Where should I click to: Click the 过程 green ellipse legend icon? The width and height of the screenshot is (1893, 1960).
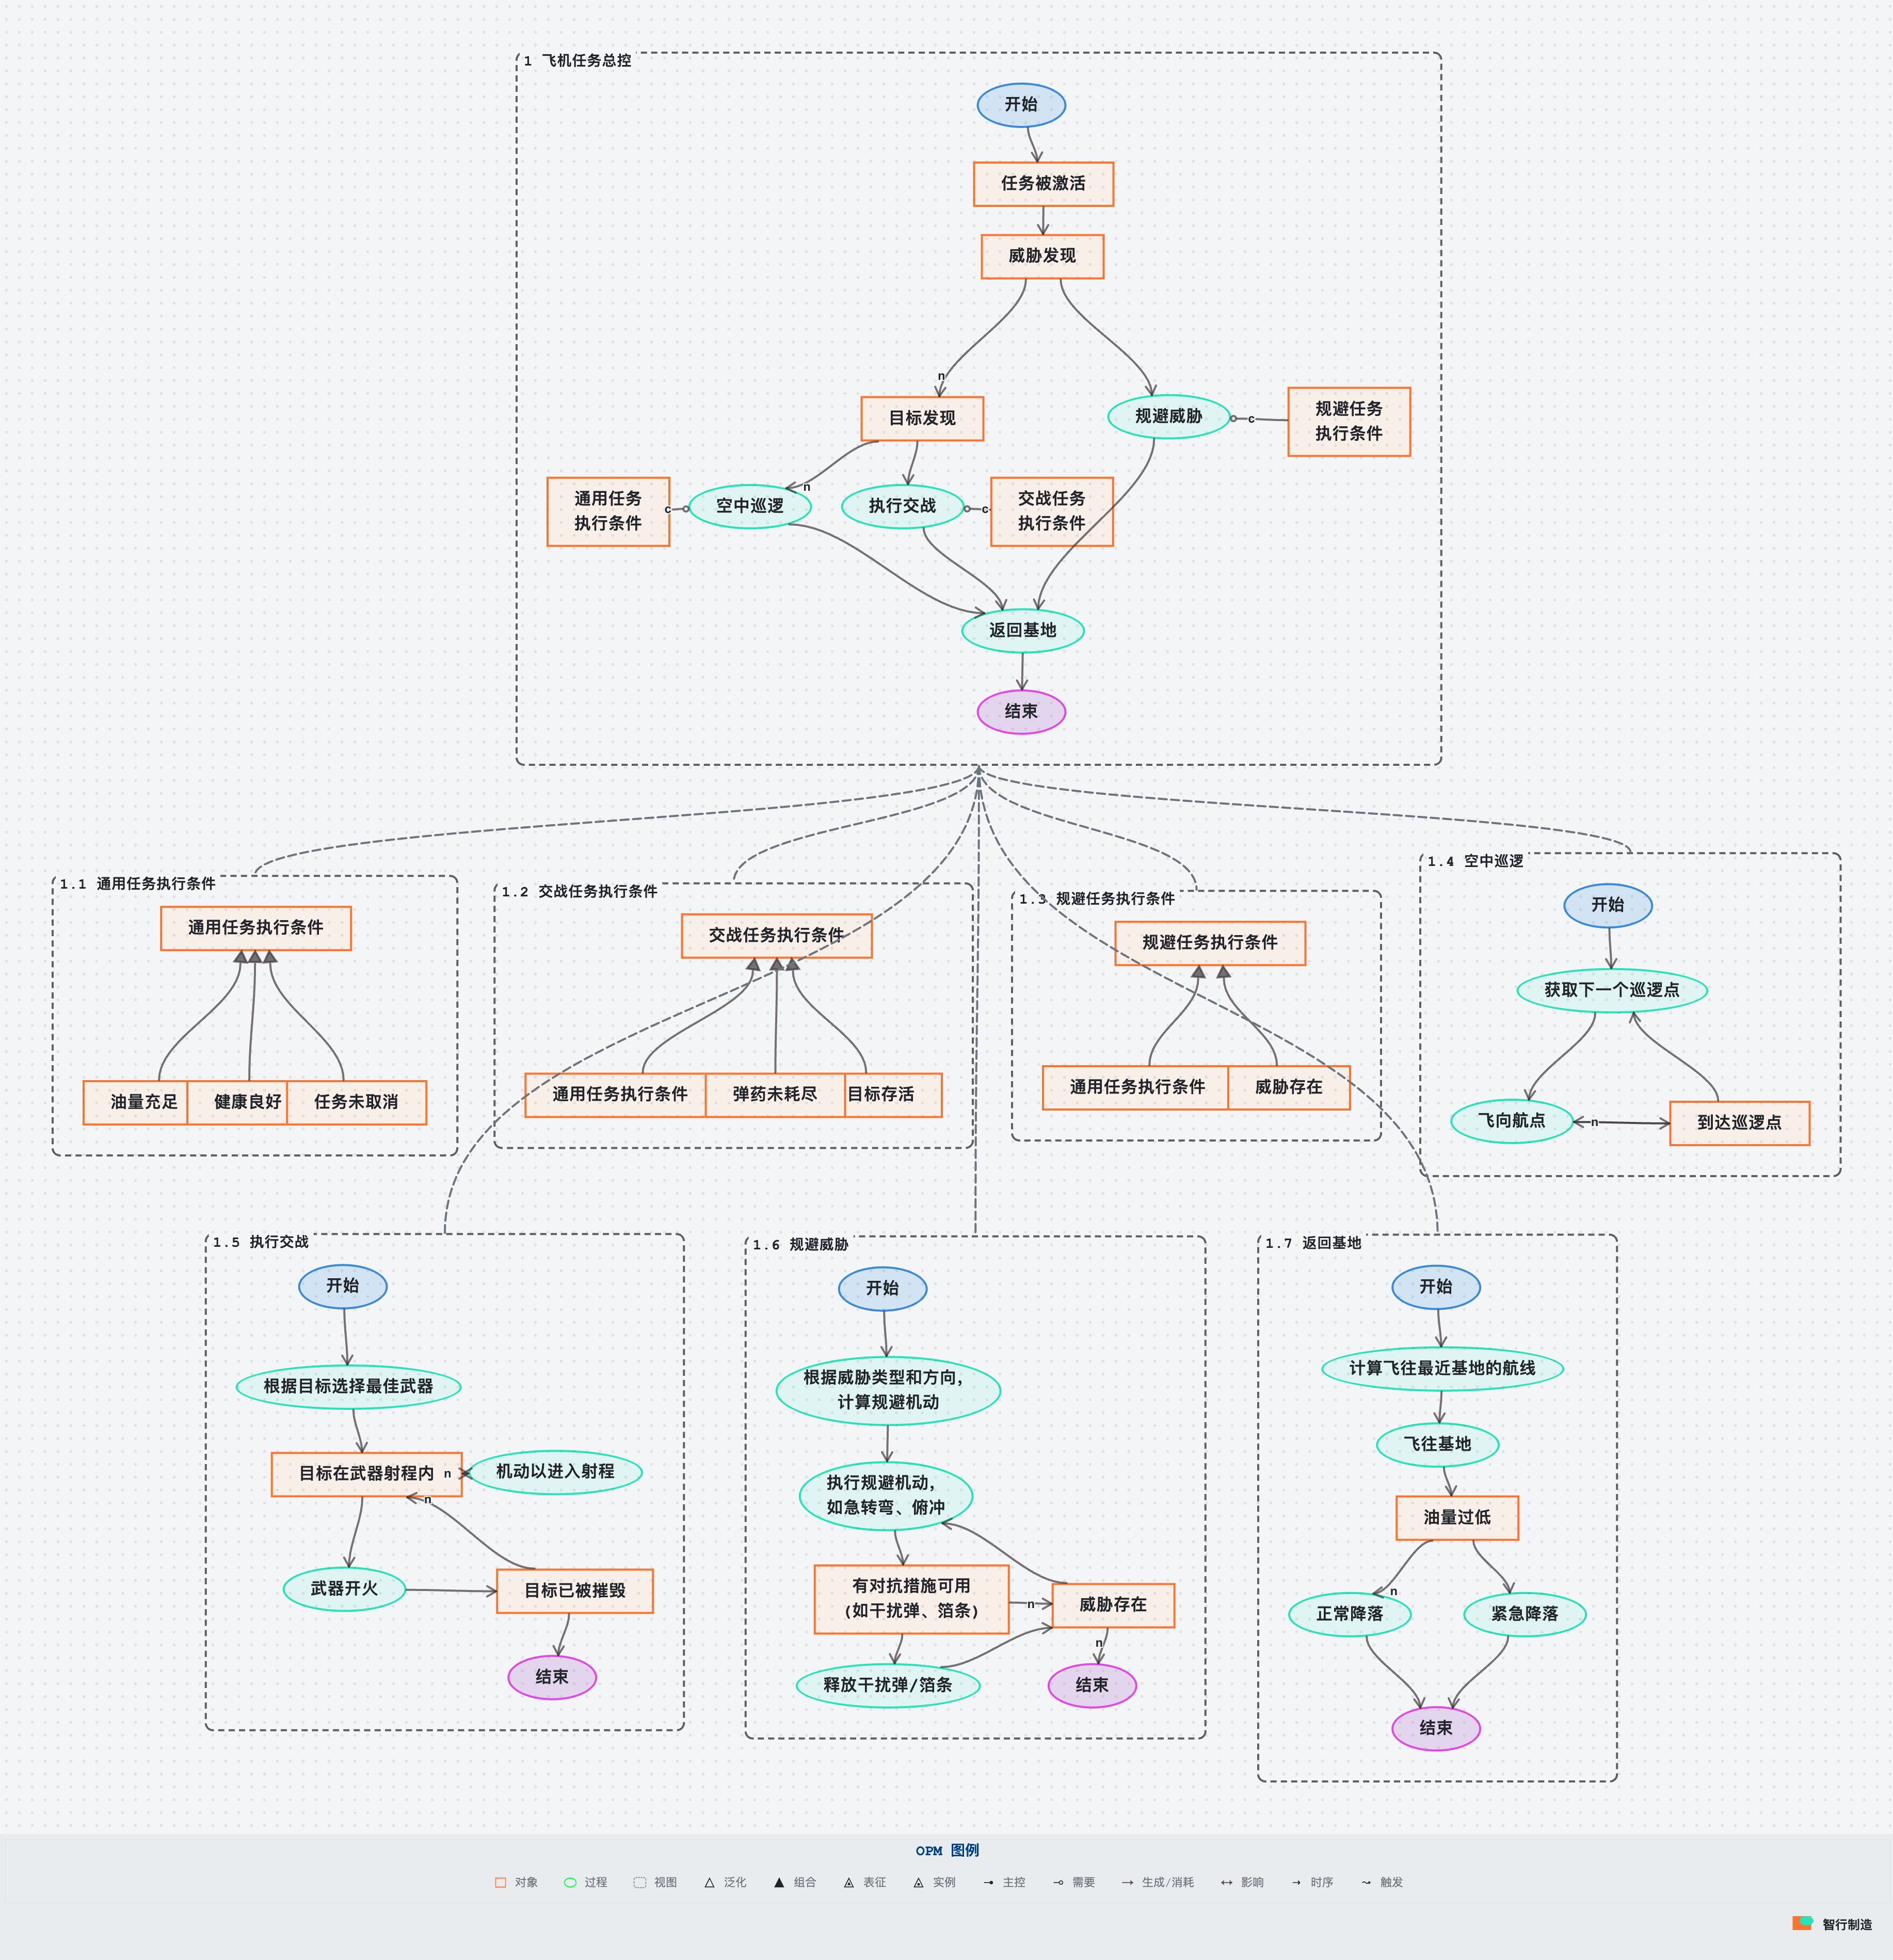(x=570, y=1882)
